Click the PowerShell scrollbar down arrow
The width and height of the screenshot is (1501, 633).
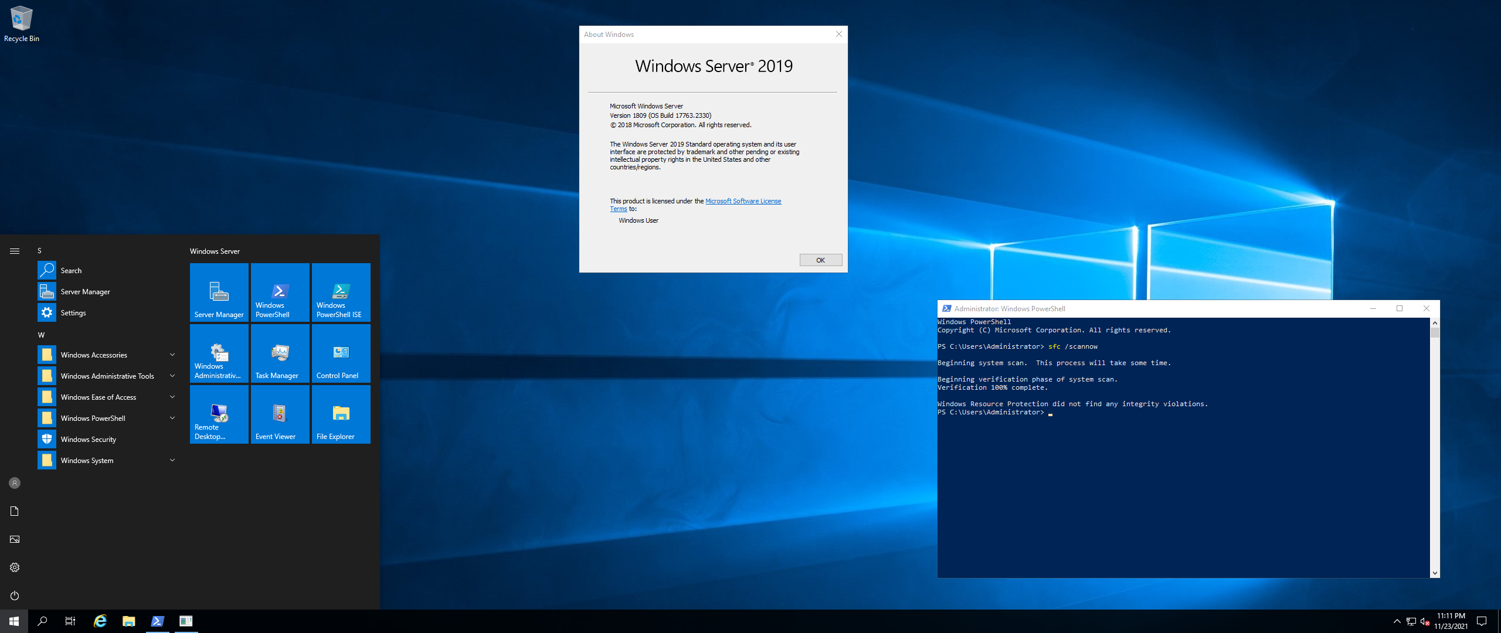click(1435, 573)
